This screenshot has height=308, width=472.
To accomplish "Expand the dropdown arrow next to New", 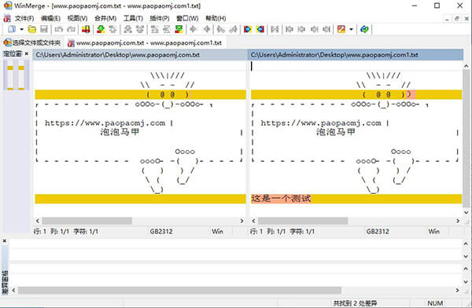I will click(x=22, y=29).
